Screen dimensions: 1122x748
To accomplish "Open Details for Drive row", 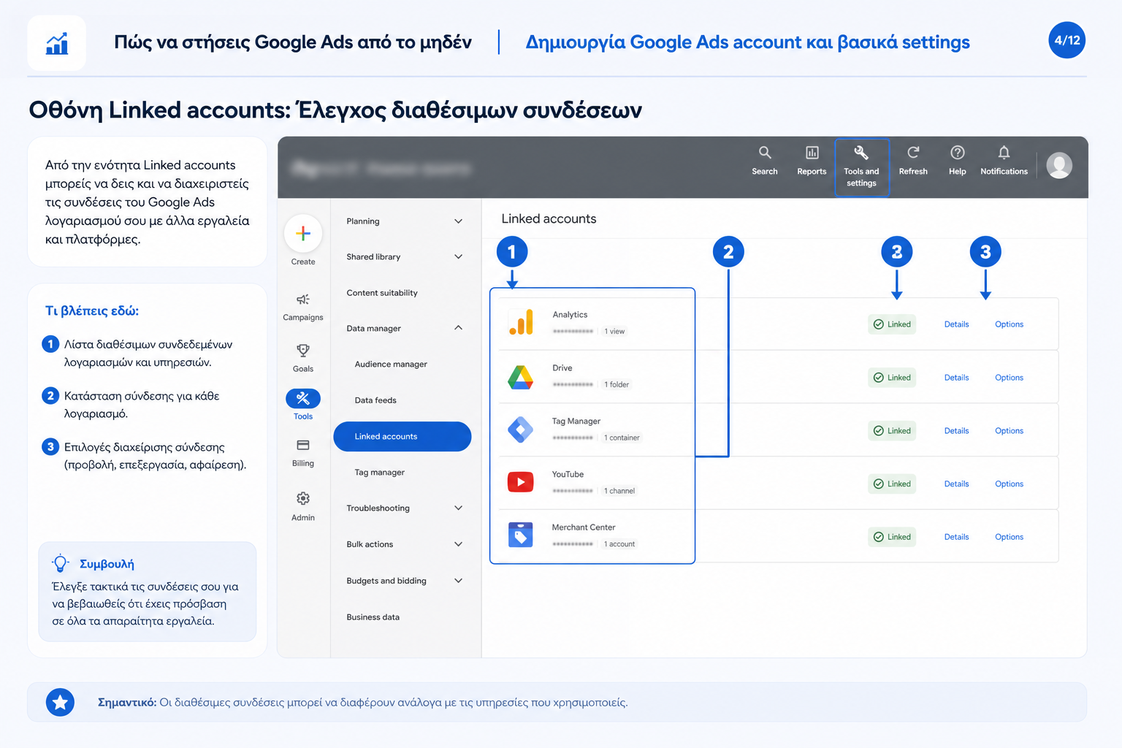I will tap(956, 378).
